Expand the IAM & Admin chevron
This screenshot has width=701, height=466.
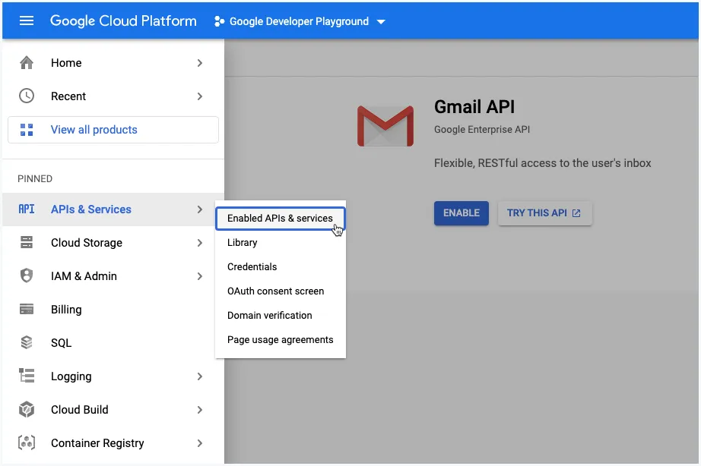(x=199, y=276)
